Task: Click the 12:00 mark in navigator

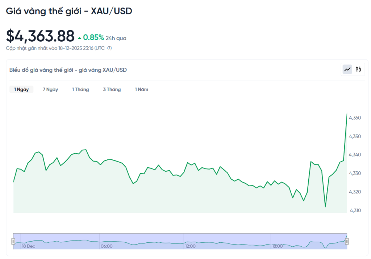Action: (x=190, y=246)
